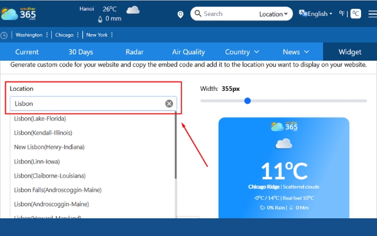Switch units to Fahrenheit
Screen dimensions: 377x236
point(342,13)
